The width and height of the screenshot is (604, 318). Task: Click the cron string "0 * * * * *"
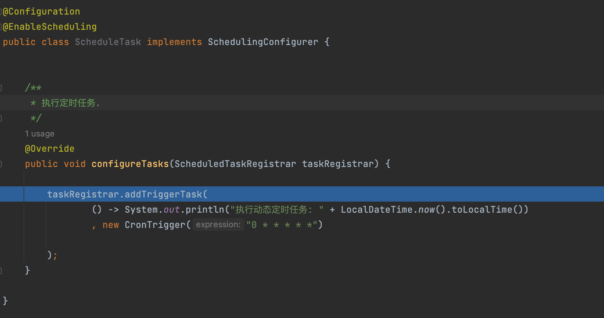click(282, 225)
